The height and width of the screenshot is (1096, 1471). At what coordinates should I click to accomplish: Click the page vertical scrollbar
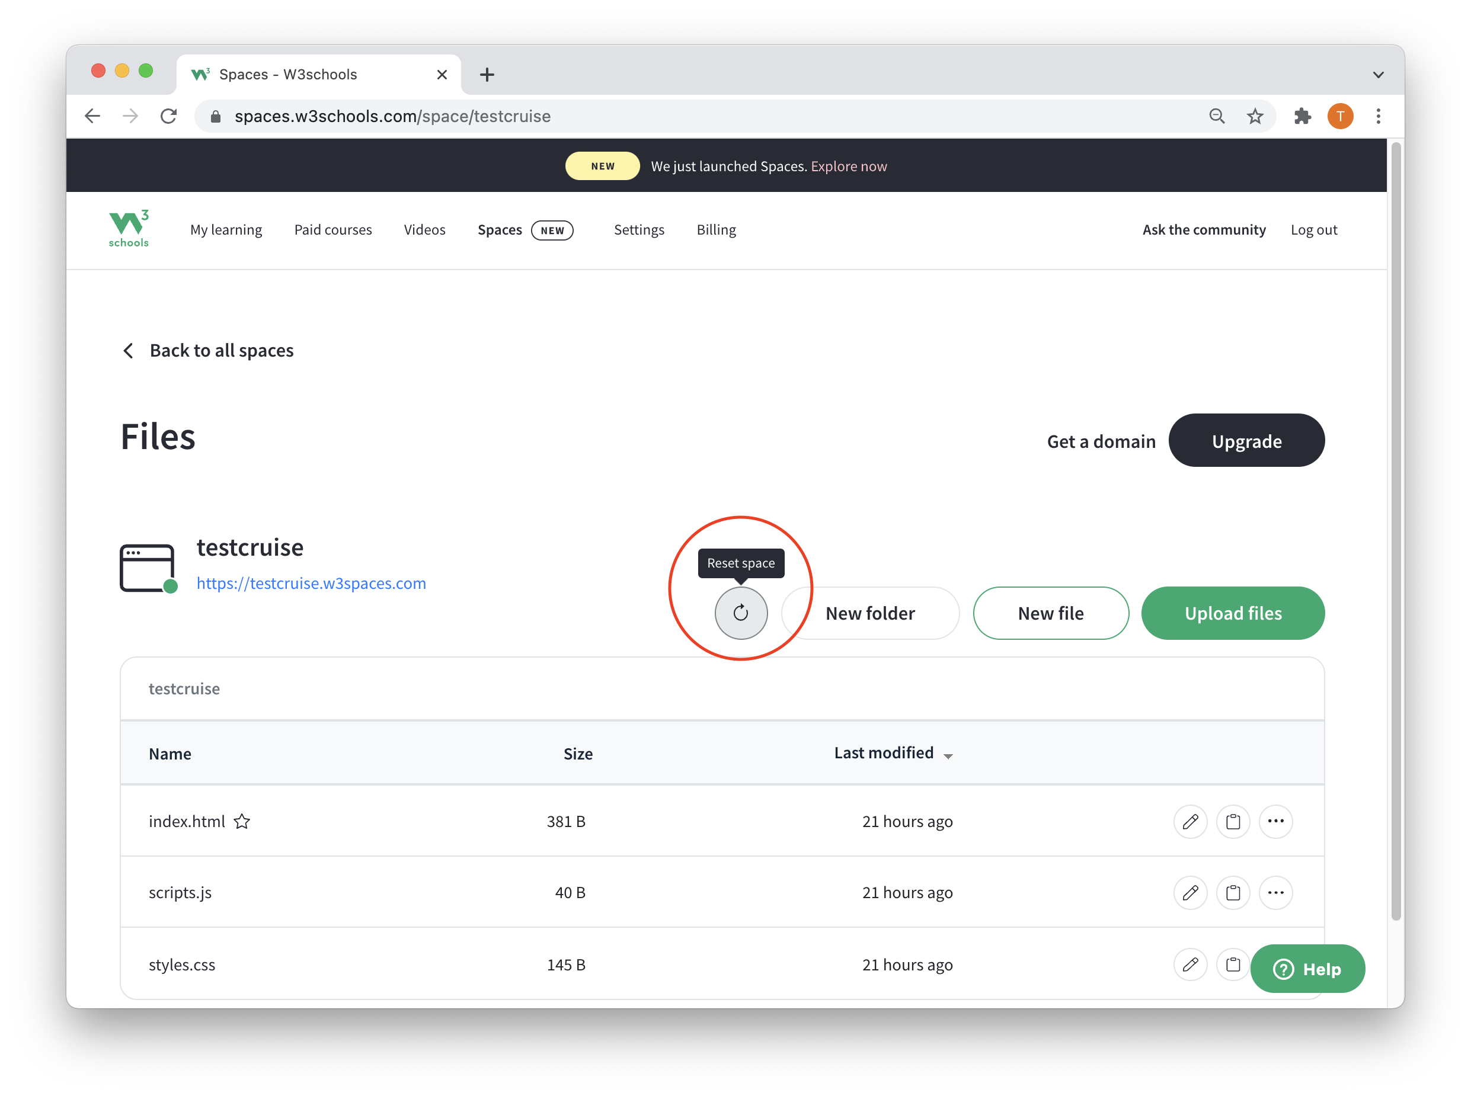tap(1395, 531)
